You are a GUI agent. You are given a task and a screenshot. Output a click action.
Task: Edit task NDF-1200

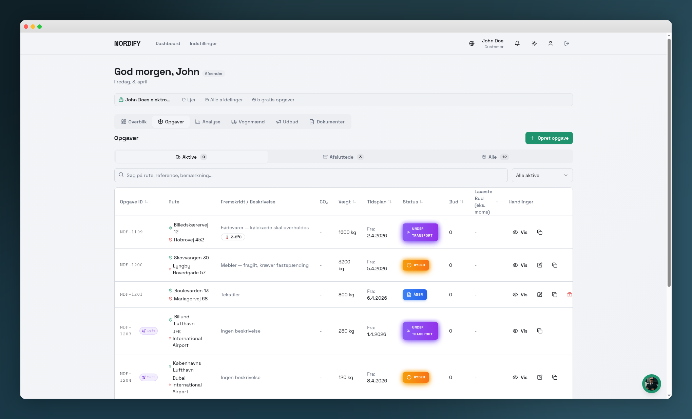[x=540, y=265]
